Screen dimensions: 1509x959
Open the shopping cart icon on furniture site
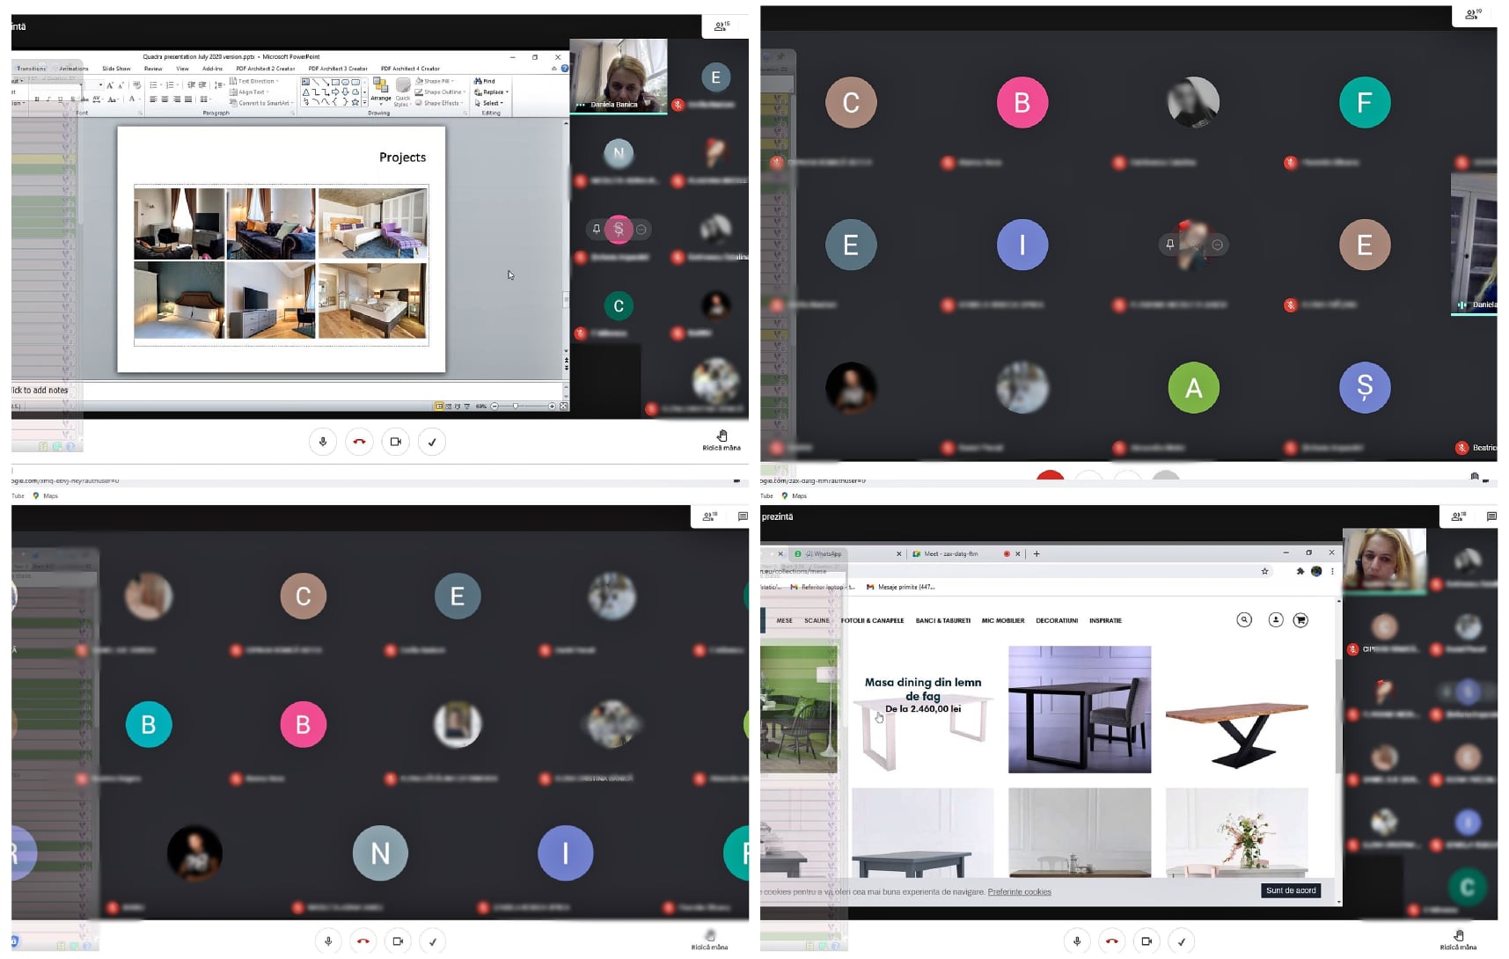click(1300, 620)
